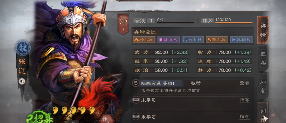
Task: Switch to the 加点 attribute points tab
Action: click(x=263, y=86)
